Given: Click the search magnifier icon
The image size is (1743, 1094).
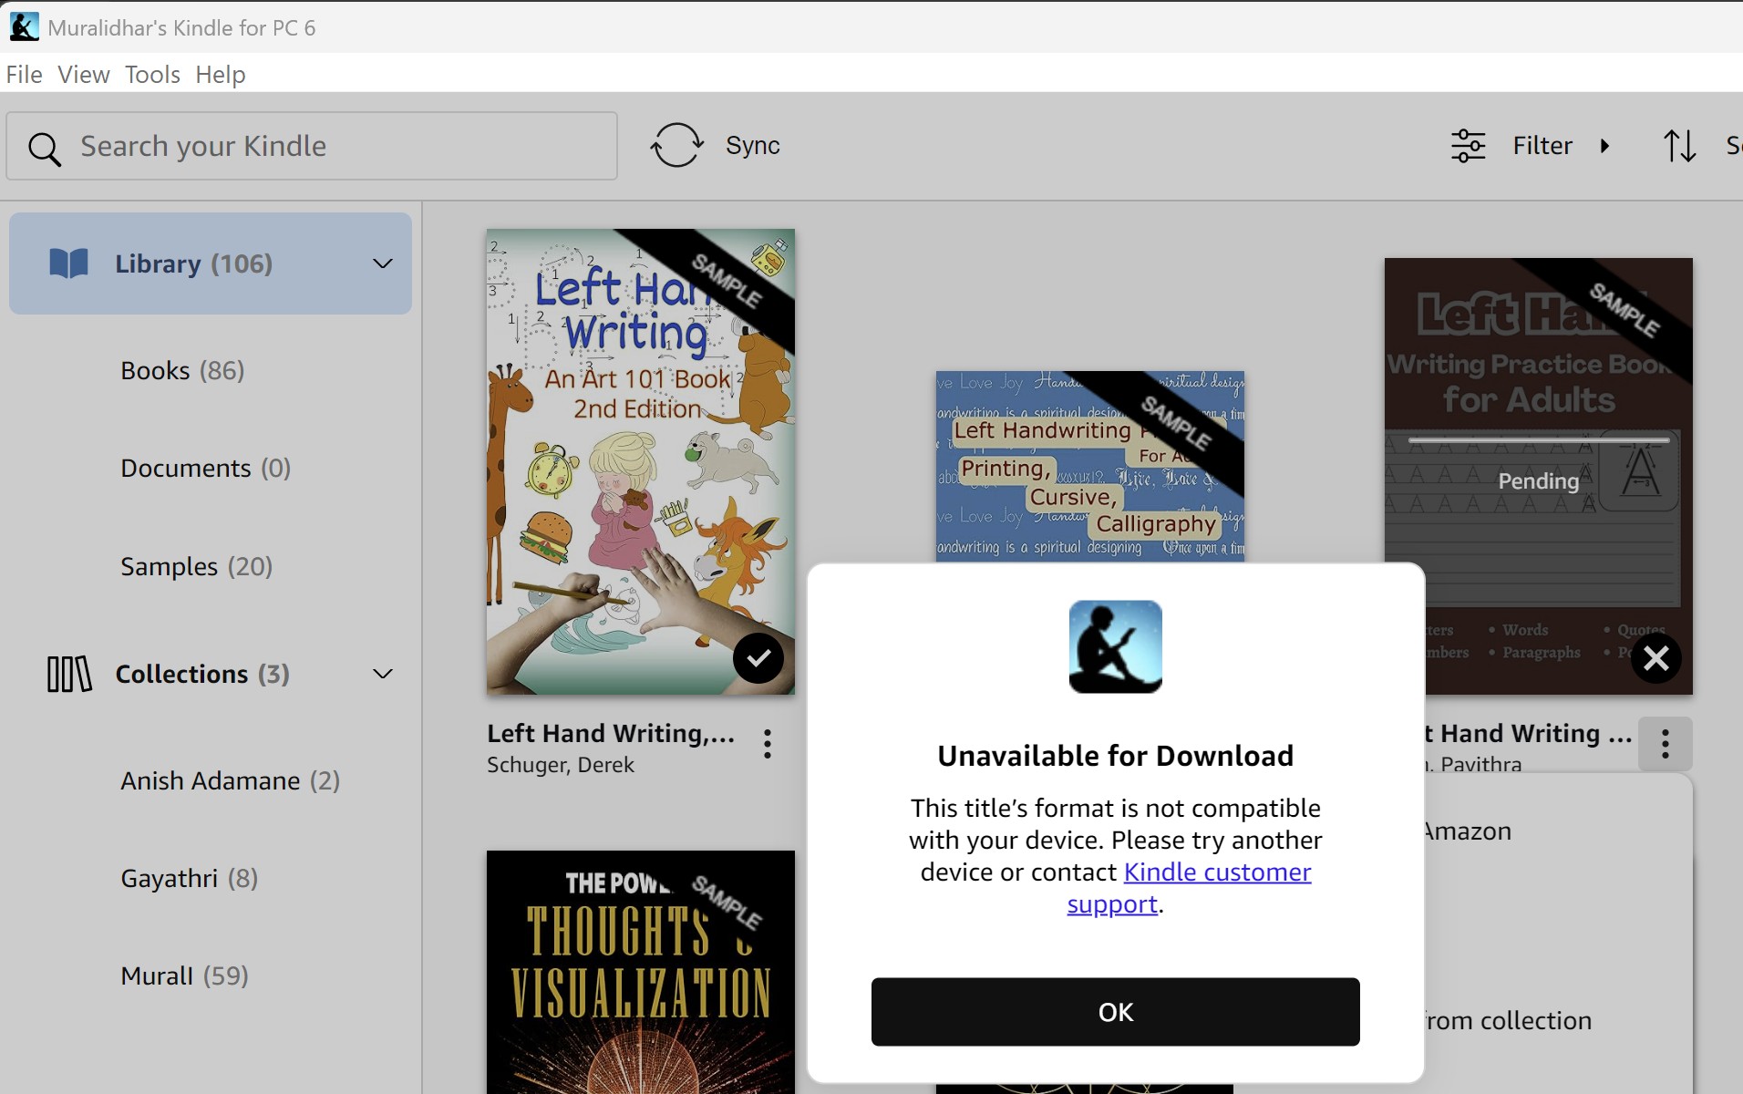Looking at the screenshot, I should tap(46, 148).
